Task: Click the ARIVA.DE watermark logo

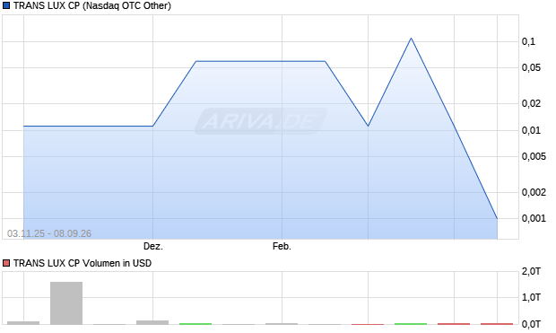Action: (x=261, y=121)
